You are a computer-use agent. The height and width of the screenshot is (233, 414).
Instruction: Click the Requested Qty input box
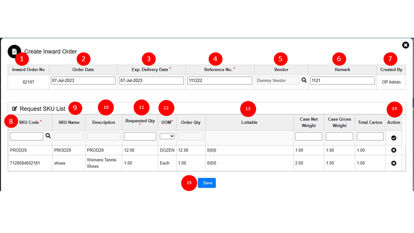140,137
